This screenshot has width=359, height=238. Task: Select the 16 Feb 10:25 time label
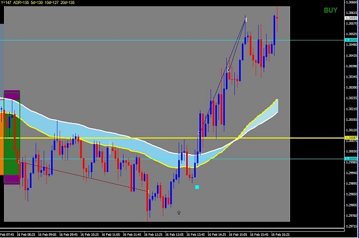pyautogui.click(x=90, y=235)
